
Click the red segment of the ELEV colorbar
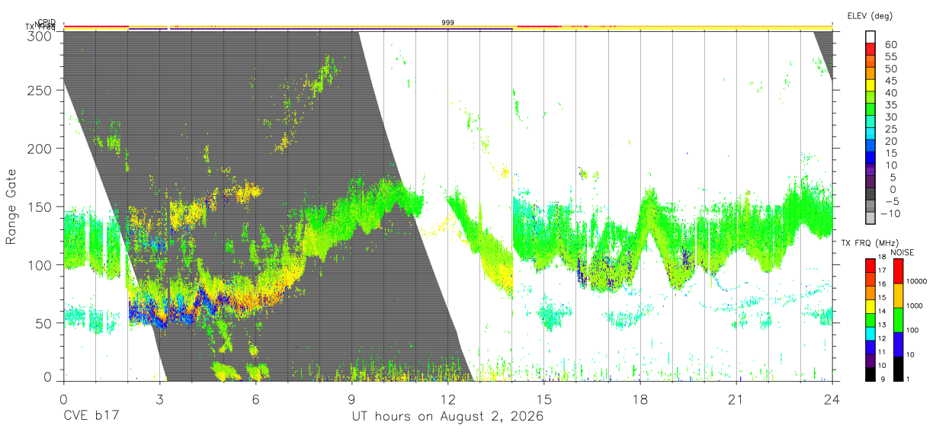pyautogui.click(x=870, y=49)
